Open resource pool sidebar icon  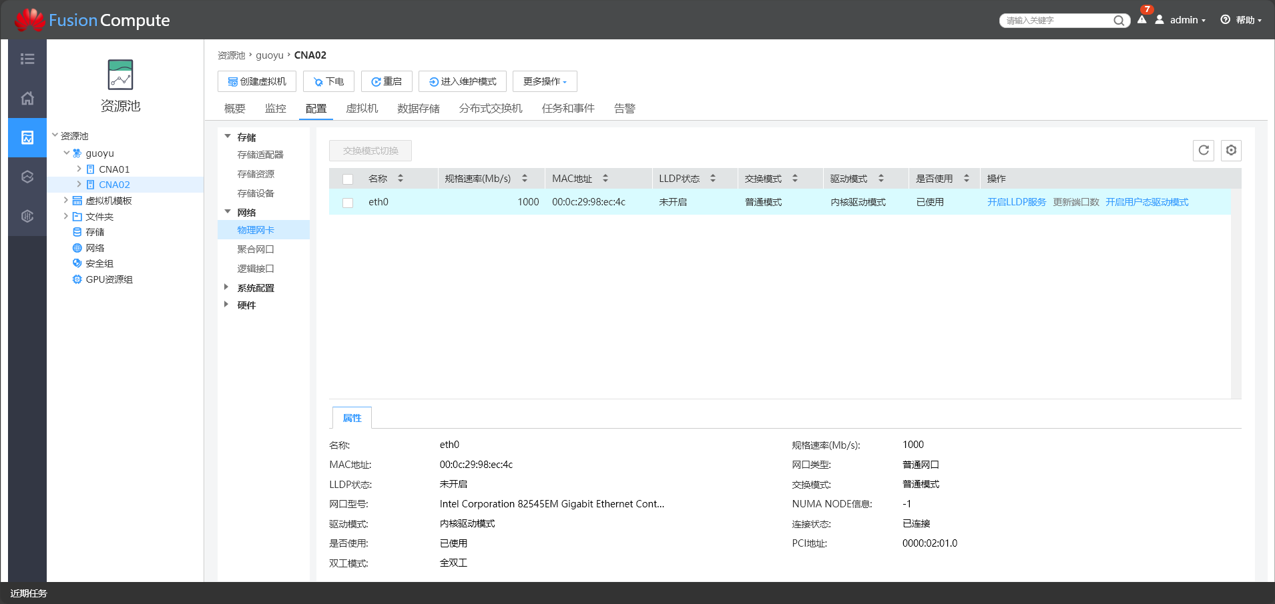coord(27,137)
